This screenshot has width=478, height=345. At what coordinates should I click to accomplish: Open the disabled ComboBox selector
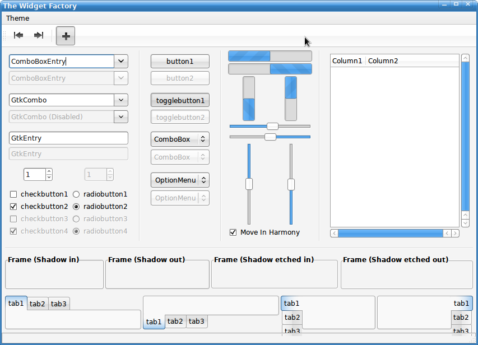(x=180, y=157)
